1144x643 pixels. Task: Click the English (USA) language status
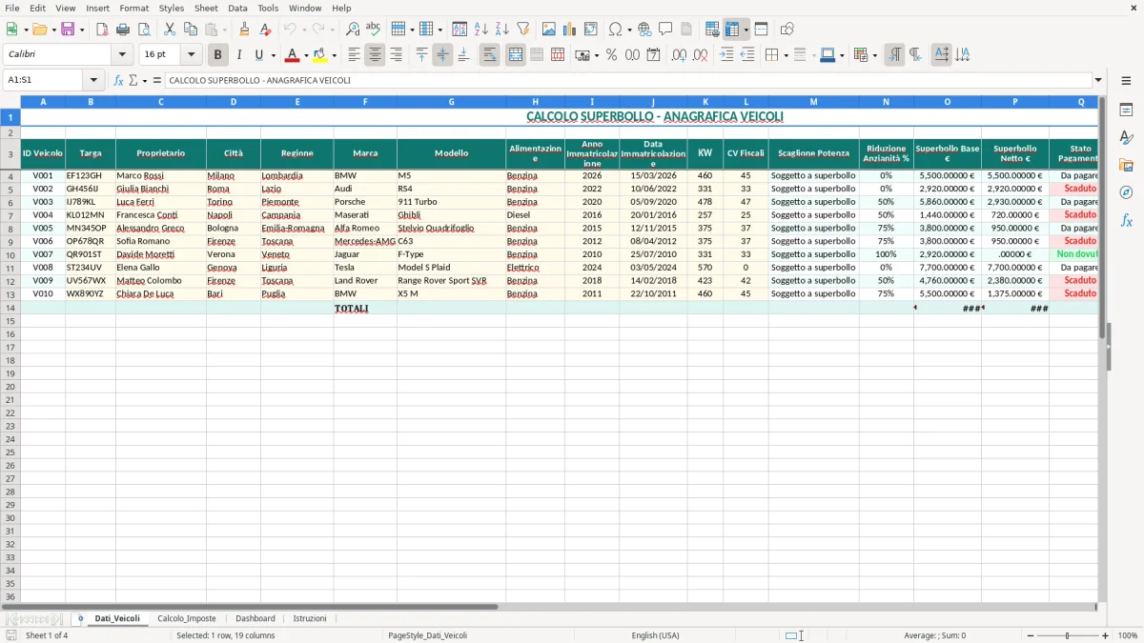point(655,635)
